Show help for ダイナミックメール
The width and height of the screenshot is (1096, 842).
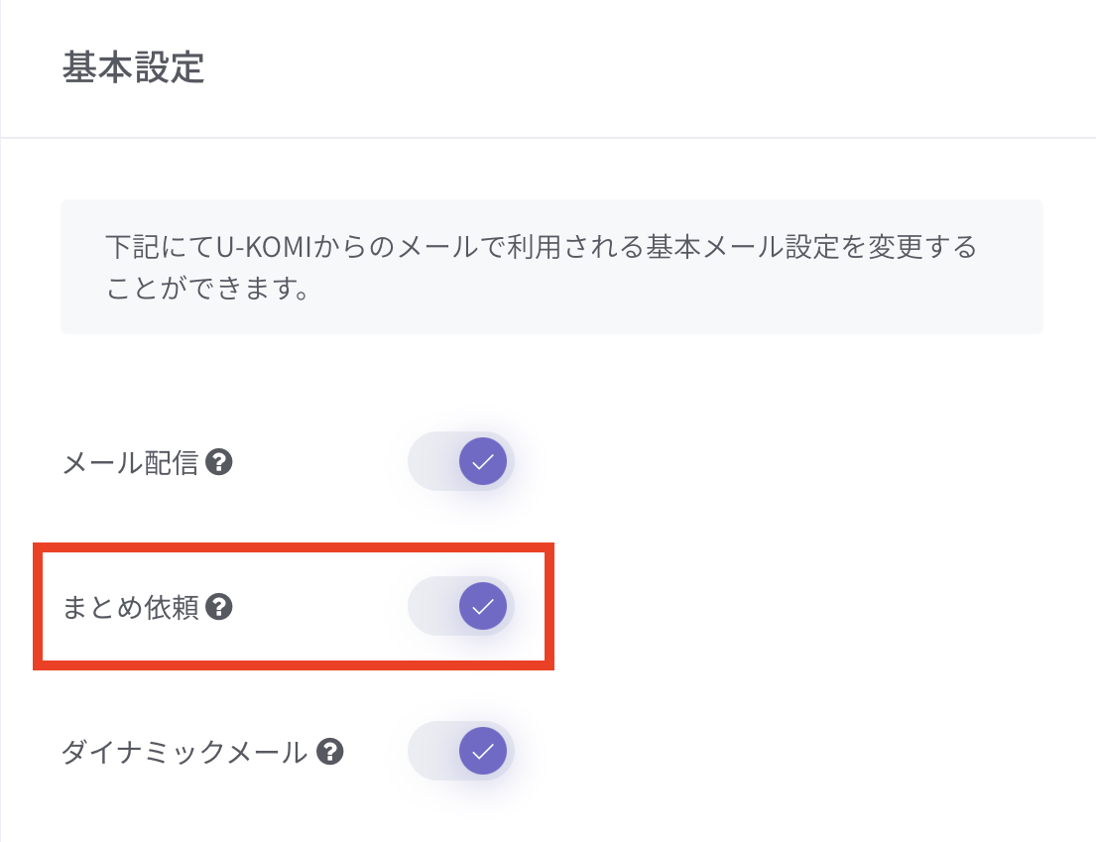click(x=329, y=752)
